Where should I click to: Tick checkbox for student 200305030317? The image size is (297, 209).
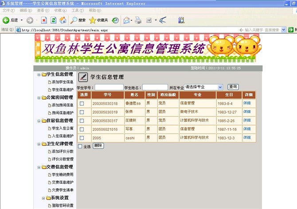pyautogui.click(x=82, y=121)
